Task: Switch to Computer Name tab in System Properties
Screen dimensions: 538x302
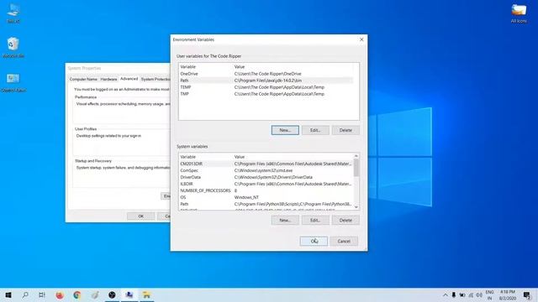Action: (83, 79)
